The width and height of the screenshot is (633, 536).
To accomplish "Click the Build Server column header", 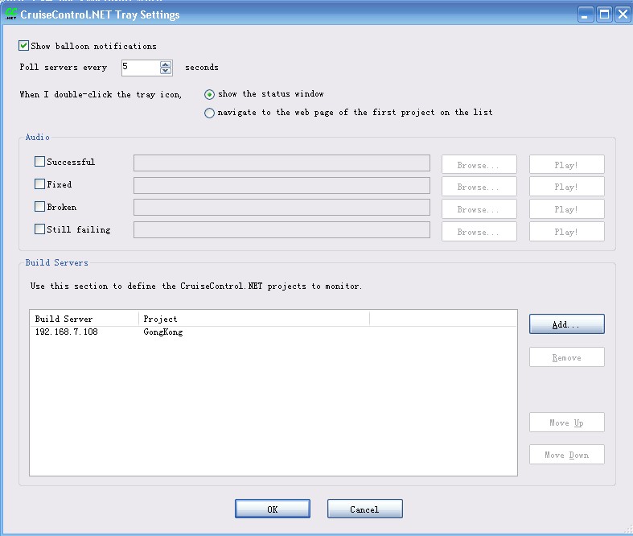I will click(x=84, y=319).
